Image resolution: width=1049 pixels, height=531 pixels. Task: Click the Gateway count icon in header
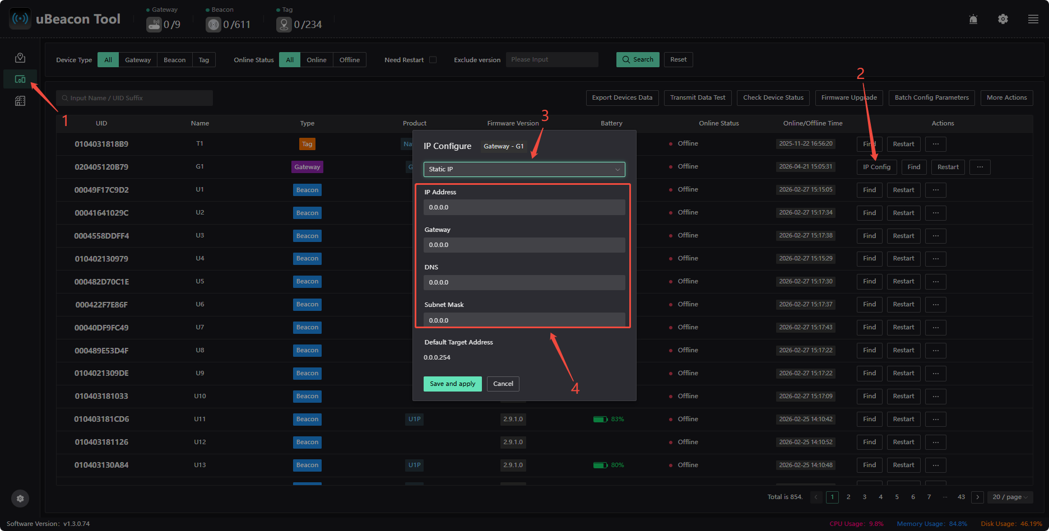[154, 25]
